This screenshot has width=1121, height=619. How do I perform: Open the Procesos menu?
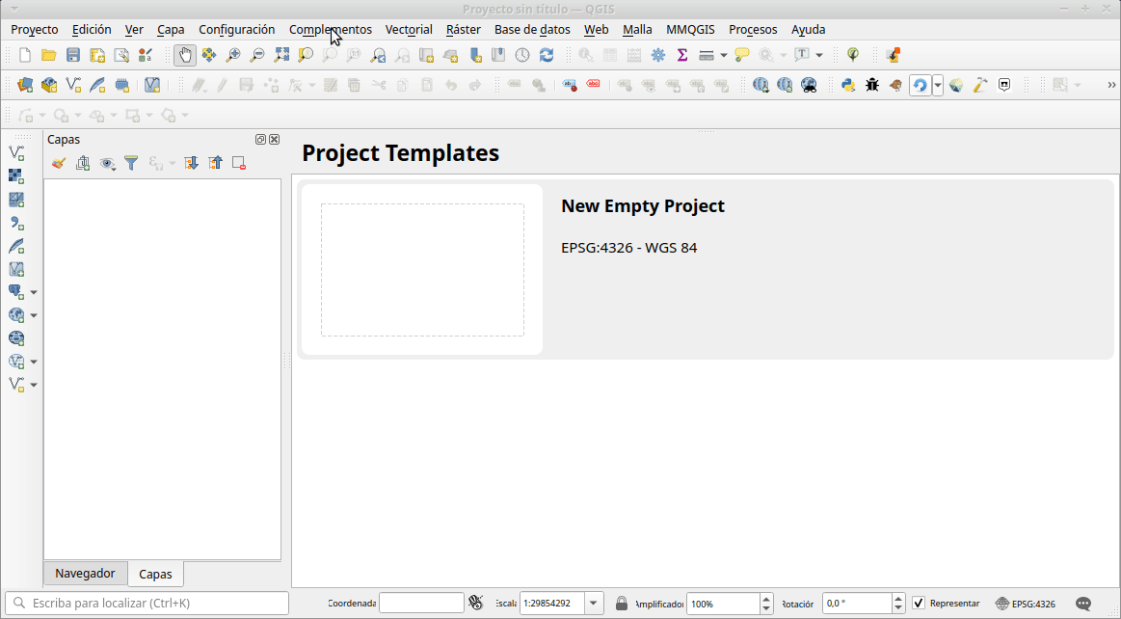coord(753,29)
